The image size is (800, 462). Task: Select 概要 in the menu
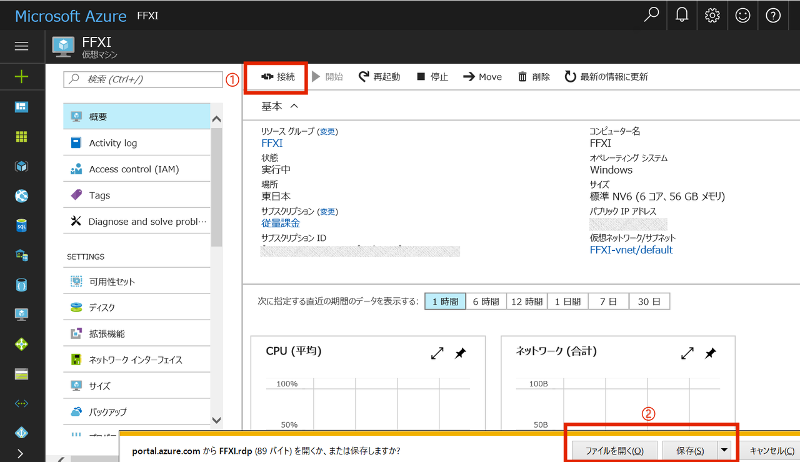pyautogui.click(x=137, y=117)
